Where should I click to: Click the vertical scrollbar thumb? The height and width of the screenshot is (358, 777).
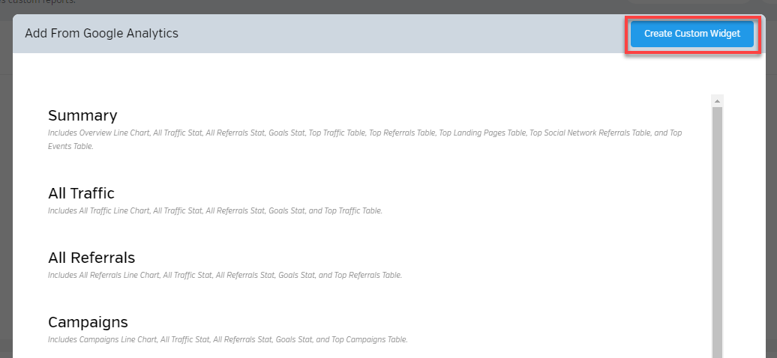[717, 231]
